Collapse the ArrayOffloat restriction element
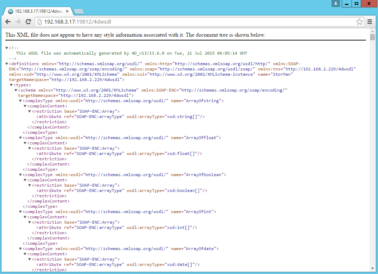Screen dimensions: 378x274 (x=30, y=148)
